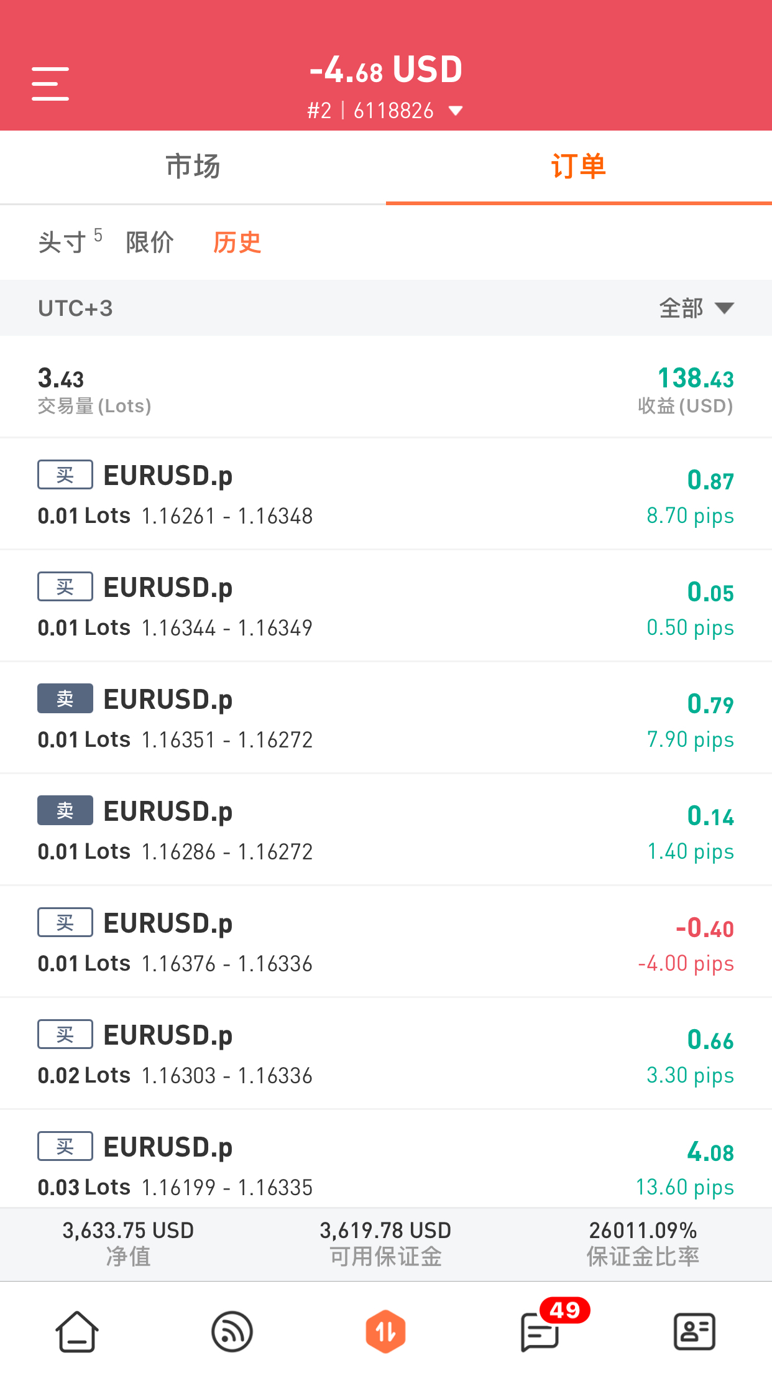772x1373 pixels.
Task: Tap the -4.68 USD balance header
Action: pyautogui.click(x=386, y=70)
